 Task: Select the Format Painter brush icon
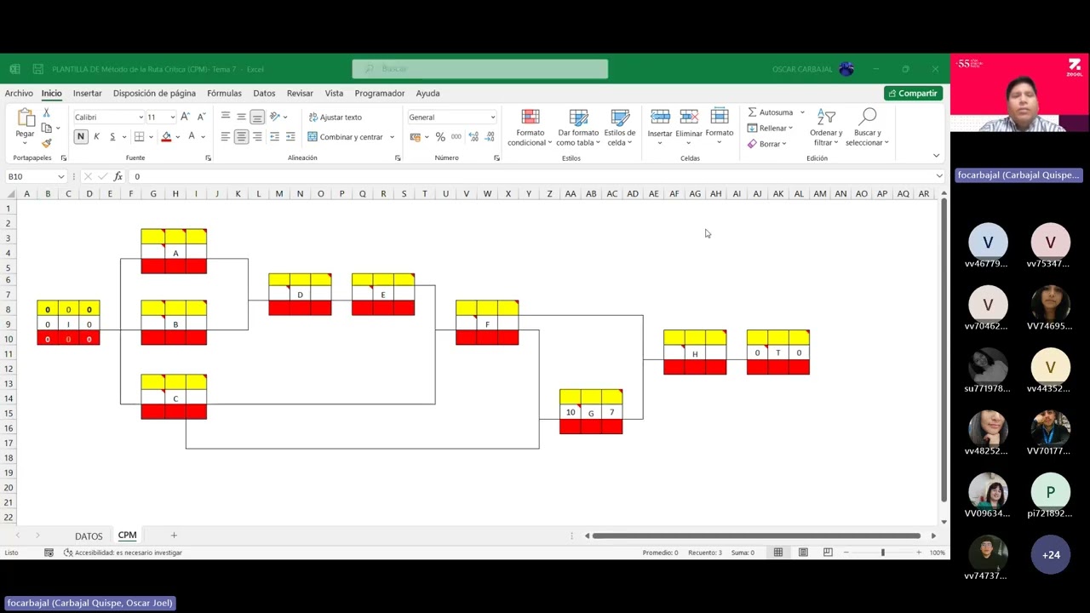(x=46, y=143)
